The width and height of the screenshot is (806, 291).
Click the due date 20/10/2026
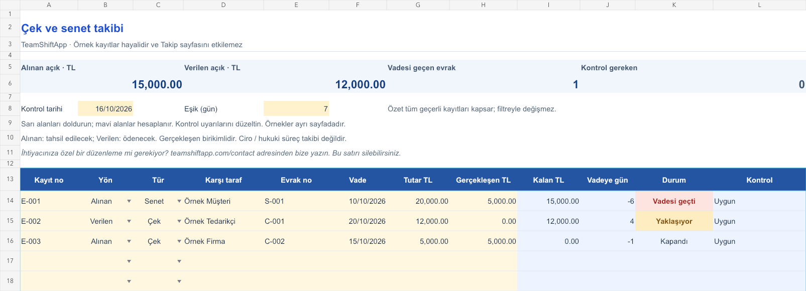[358, 221]
